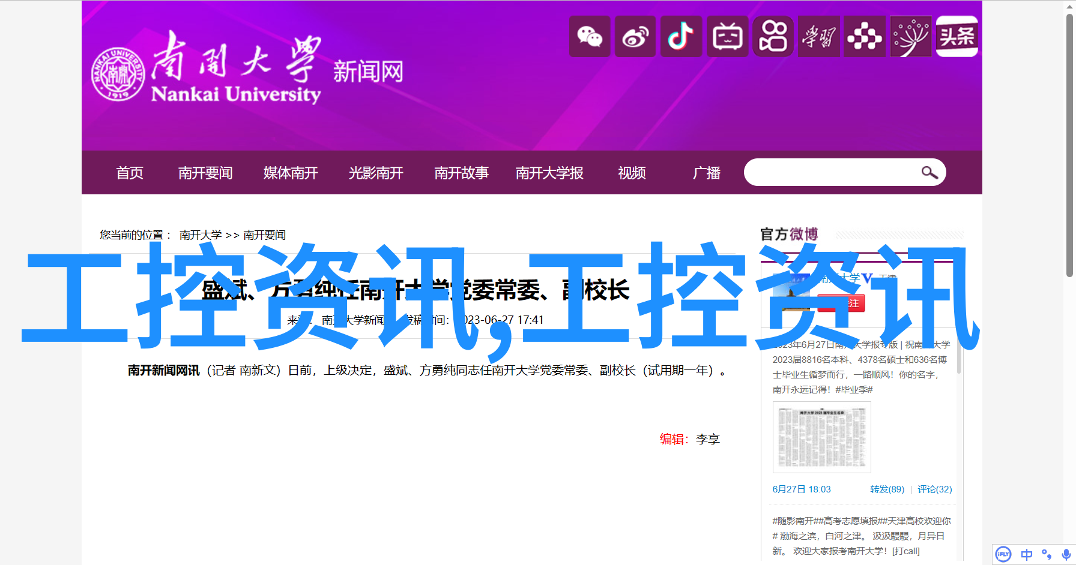Click inside the site search field
Screen dimensions: 1076x565
(829, 173)
